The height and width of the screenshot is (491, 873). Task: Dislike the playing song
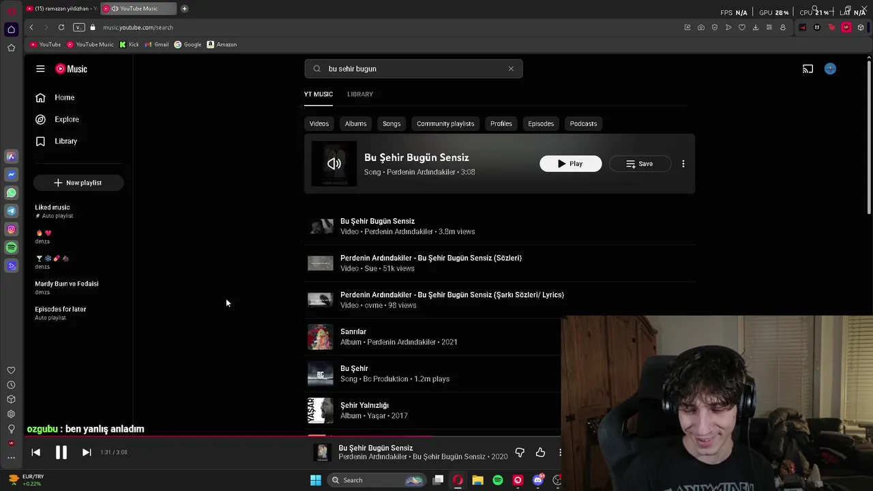pyautogui.click(x=520, y=452)
